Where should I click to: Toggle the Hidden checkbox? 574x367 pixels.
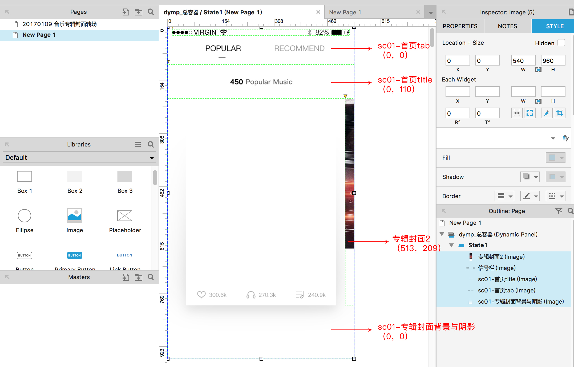[x=561, y=43]
